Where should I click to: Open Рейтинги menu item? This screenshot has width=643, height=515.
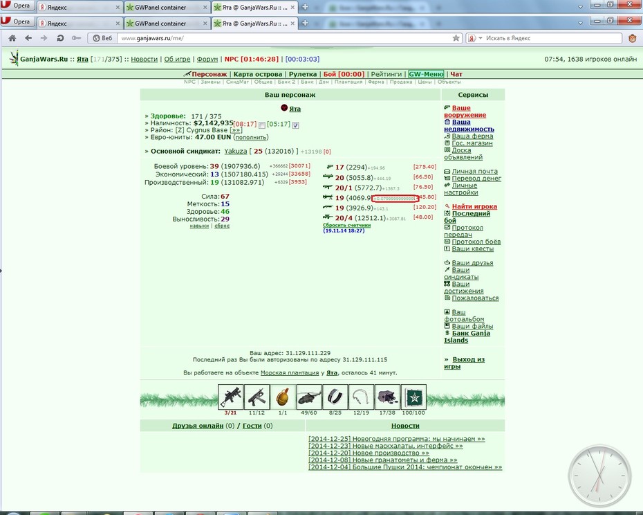click(x=386, y=74)
